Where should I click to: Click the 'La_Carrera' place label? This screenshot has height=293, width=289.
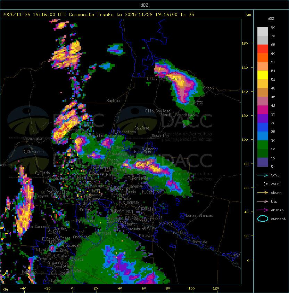pos(39,227)
